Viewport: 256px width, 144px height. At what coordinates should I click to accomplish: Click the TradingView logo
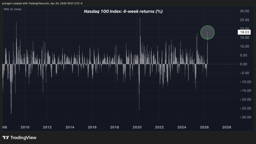pyautogui.click(x=19, y=138)
